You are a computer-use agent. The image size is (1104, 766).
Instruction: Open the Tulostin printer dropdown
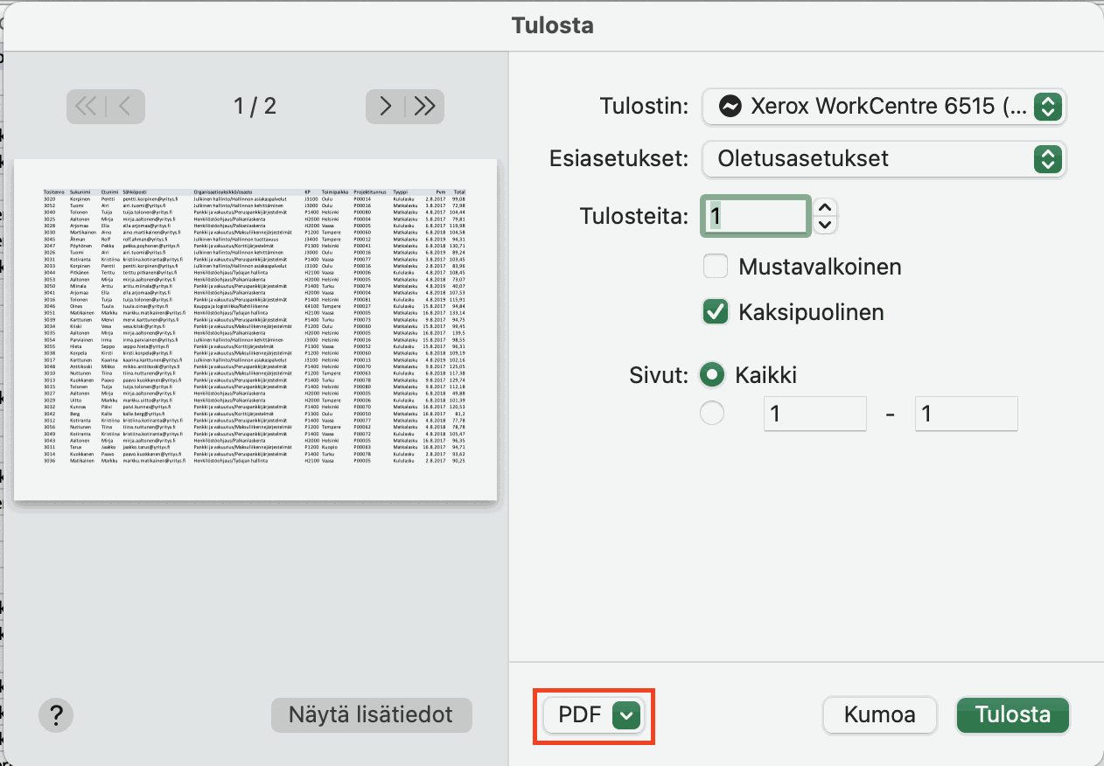(x=884, y=107)
